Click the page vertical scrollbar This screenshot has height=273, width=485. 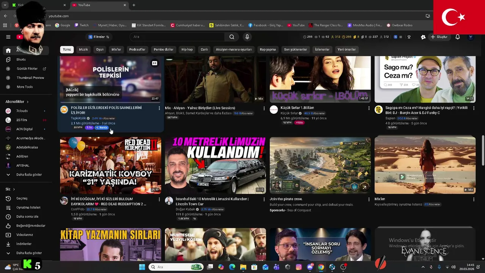(483, 151)
